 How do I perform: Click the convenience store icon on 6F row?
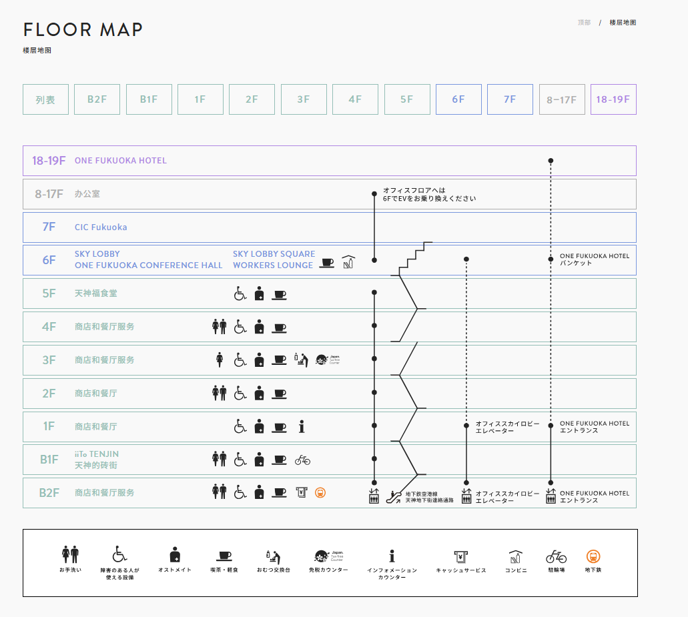[x=348, y=261]
